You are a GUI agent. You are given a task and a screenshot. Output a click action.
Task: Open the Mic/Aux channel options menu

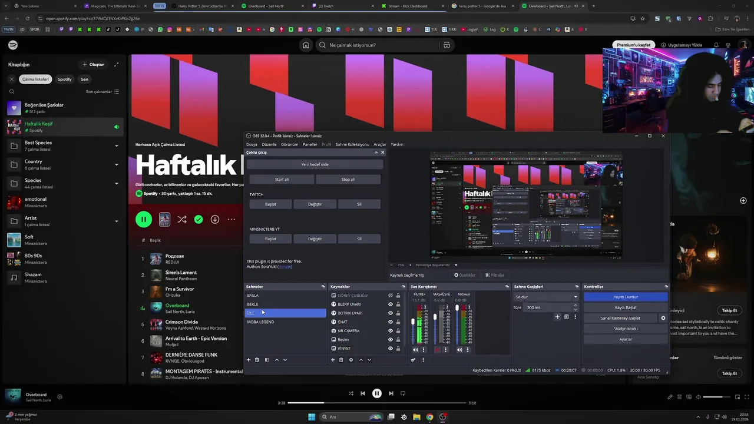pyautogui.click(x=468, y=350)
